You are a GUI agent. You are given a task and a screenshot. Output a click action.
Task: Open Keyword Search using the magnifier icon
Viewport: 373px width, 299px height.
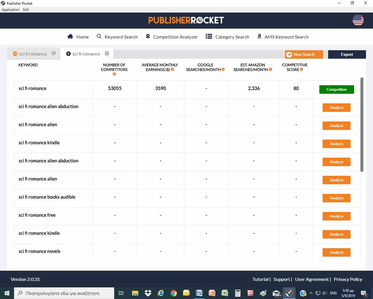pos(99,36)
